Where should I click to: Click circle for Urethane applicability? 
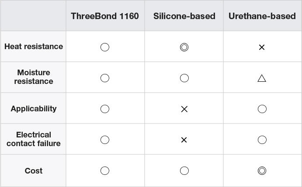(262, 109)
